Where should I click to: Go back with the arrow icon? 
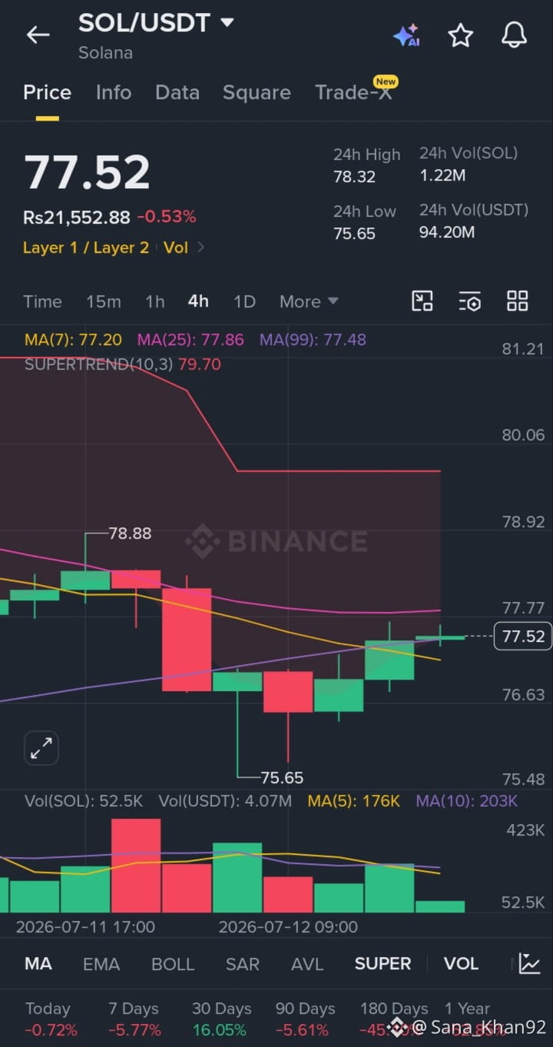coord(38,35)
